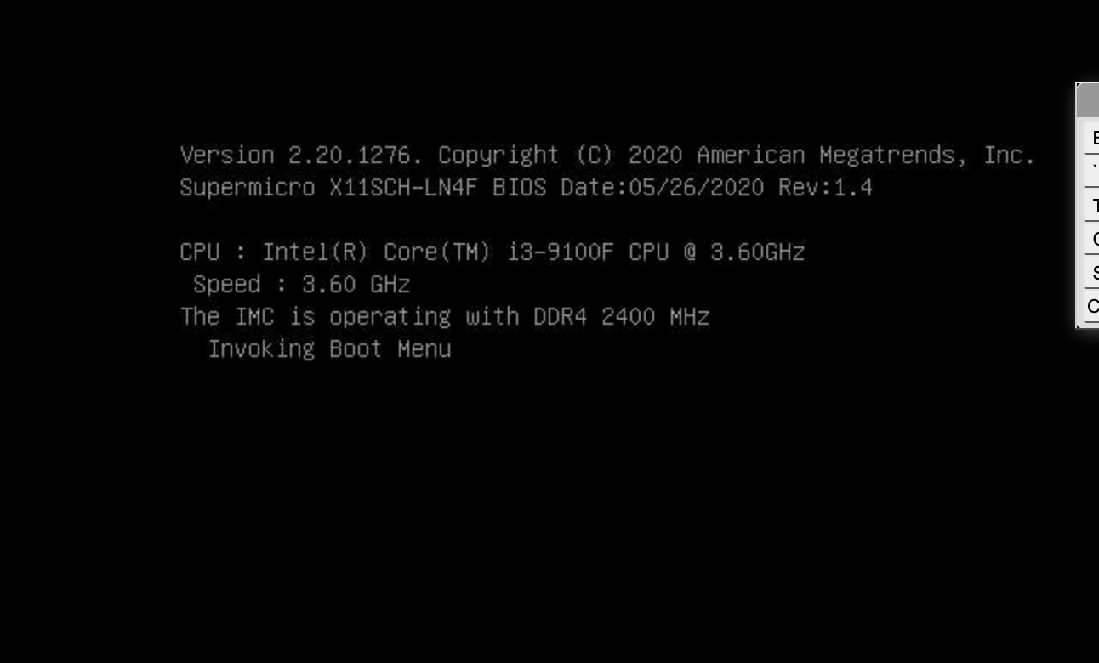Click the partially visible Caps Lock key

pyautogui.click(x=1091, y=239)
